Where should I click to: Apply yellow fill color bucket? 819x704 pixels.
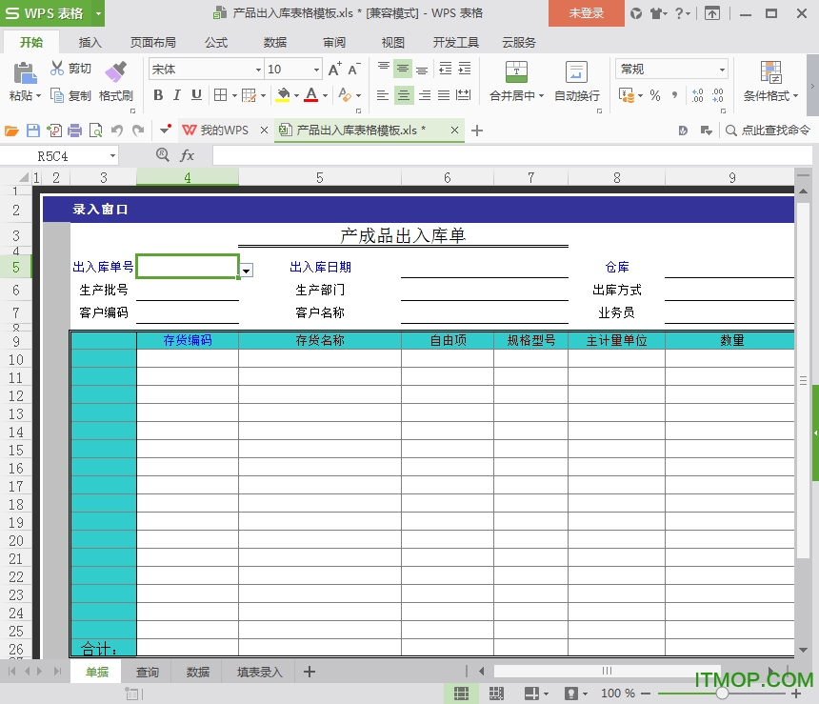[x=283, y=95]
